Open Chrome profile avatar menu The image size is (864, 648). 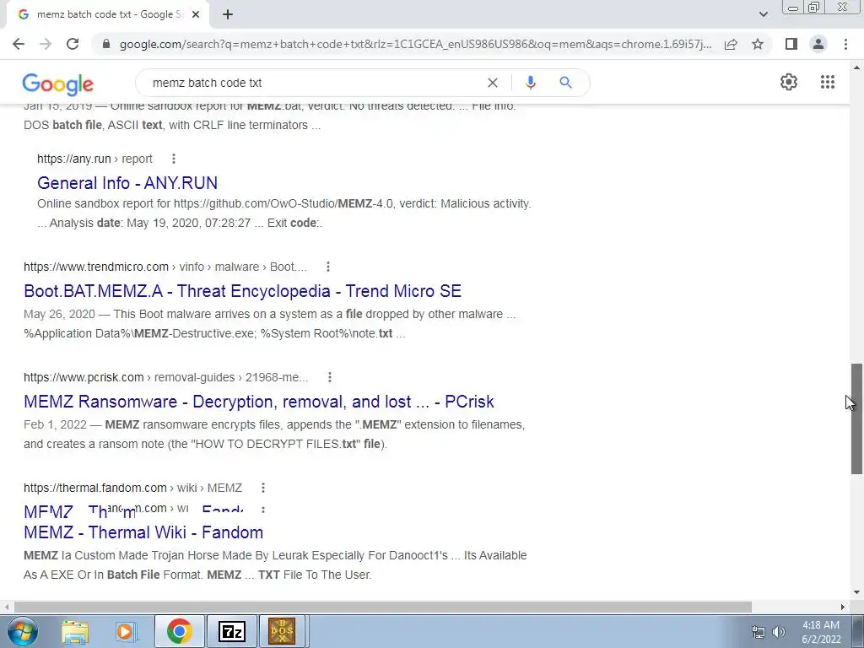pos(818,44)
